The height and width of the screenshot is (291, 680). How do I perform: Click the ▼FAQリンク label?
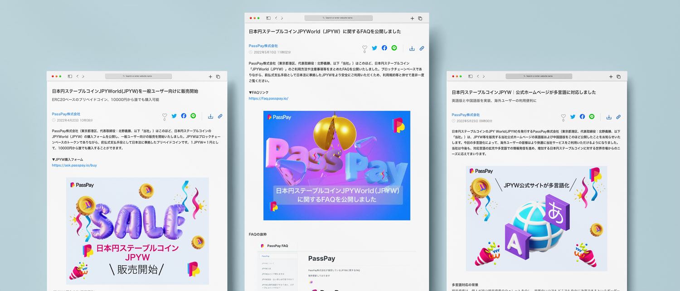click(x=258, y=92)
